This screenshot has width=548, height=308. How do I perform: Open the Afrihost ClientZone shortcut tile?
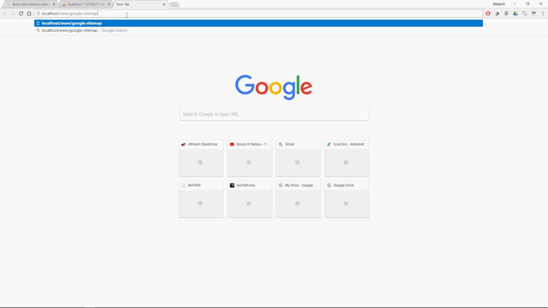(x=201, y=158)
